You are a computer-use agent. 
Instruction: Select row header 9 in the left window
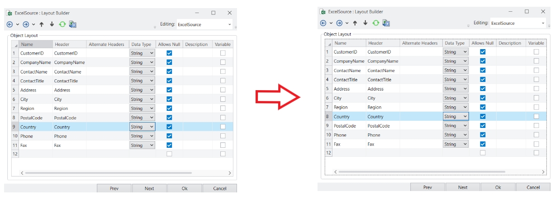click(x=15, y=127)
